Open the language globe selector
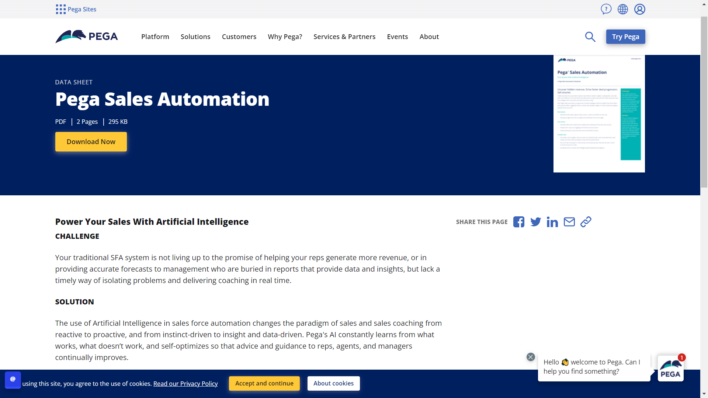 (x=623, y=9)
